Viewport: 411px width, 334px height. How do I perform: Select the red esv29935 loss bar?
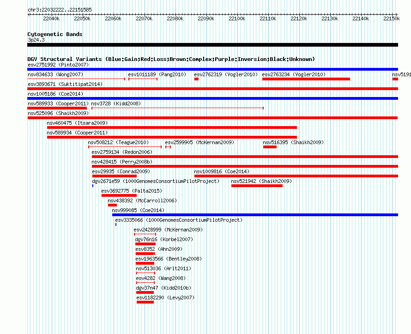coord(115,176)
